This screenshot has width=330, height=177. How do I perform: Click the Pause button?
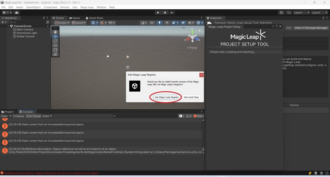(165, 13)
